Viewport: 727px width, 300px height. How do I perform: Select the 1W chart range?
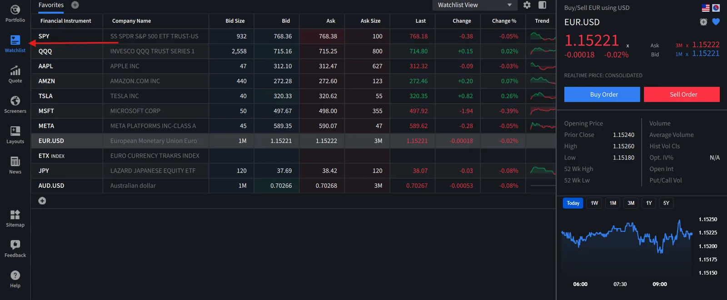click(x=594, y=203)
